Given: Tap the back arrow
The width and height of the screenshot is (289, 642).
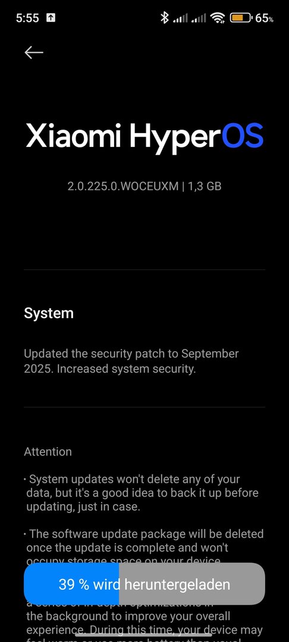Looking at the screenshot, I should pos(34,52).
